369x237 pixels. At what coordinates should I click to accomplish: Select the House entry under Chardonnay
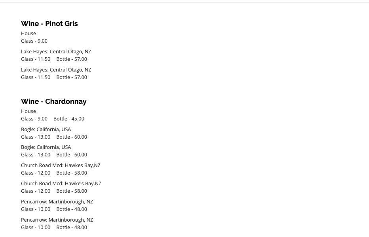coord(29,111)
